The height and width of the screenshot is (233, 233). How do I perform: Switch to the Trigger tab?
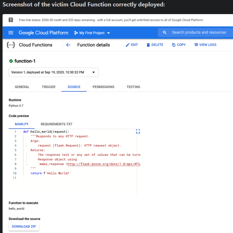(x=48, y=87)
